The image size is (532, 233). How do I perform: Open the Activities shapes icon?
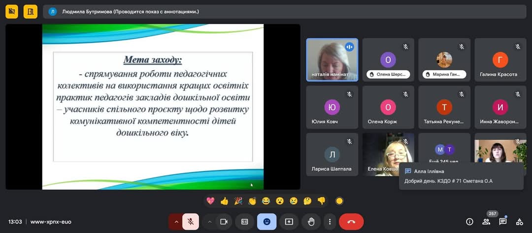click(x=519, y=222)
